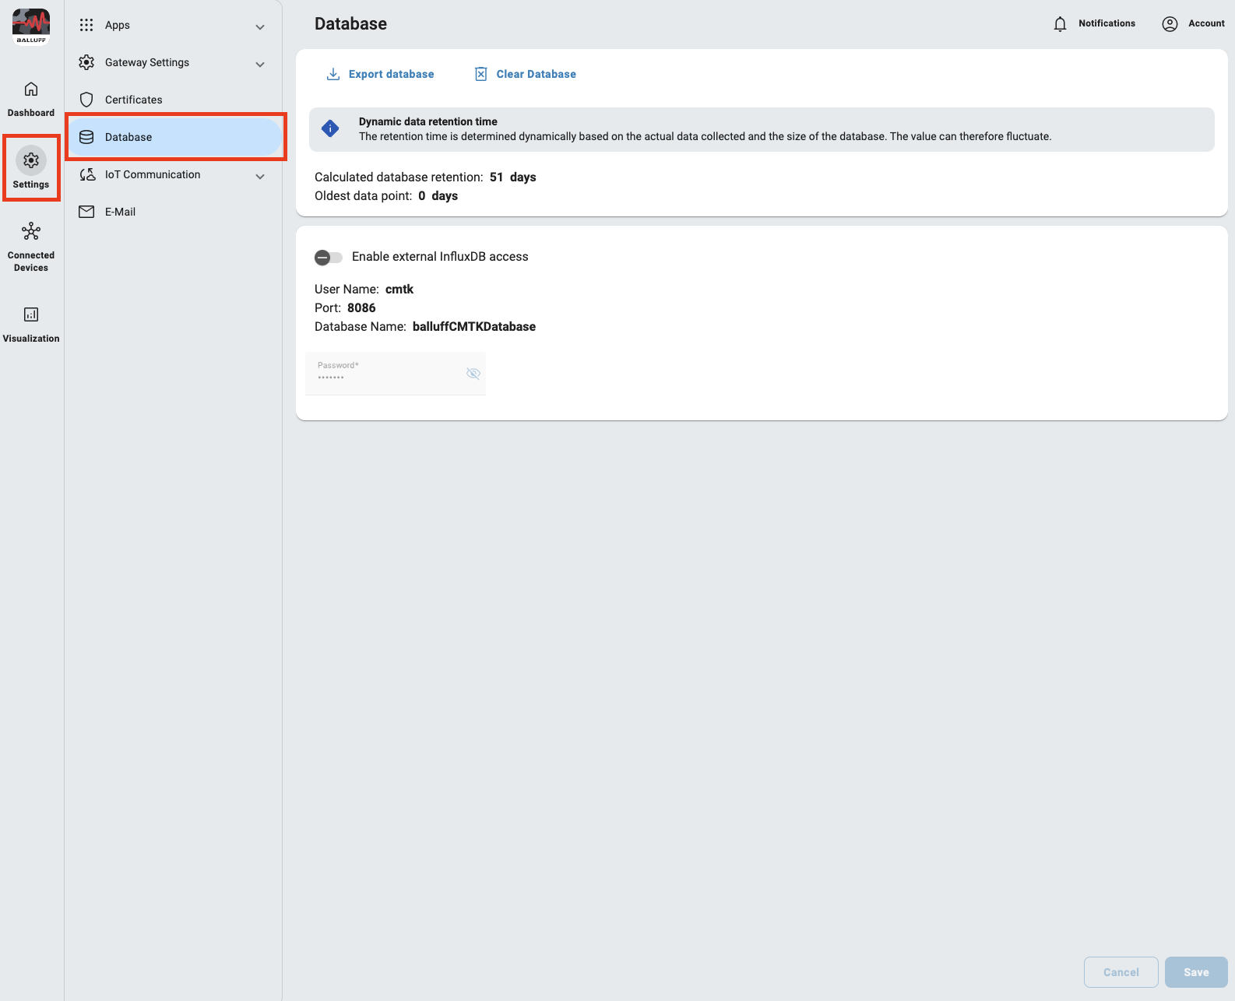Select the Database menu item
The image size is (1235, 1001).
coord(128,137)
